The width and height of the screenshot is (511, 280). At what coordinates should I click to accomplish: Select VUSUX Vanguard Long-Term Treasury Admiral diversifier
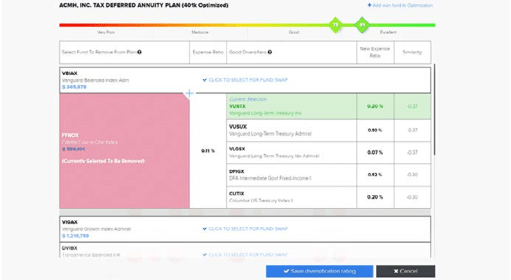289,129
